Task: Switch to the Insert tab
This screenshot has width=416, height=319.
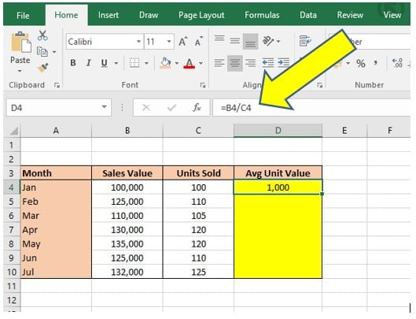Action: tap(109, 15)
